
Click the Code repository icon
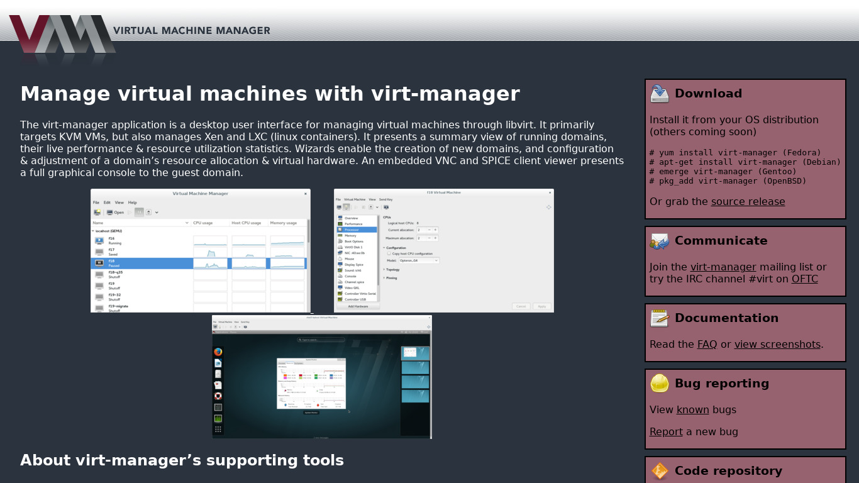point(660,471)
